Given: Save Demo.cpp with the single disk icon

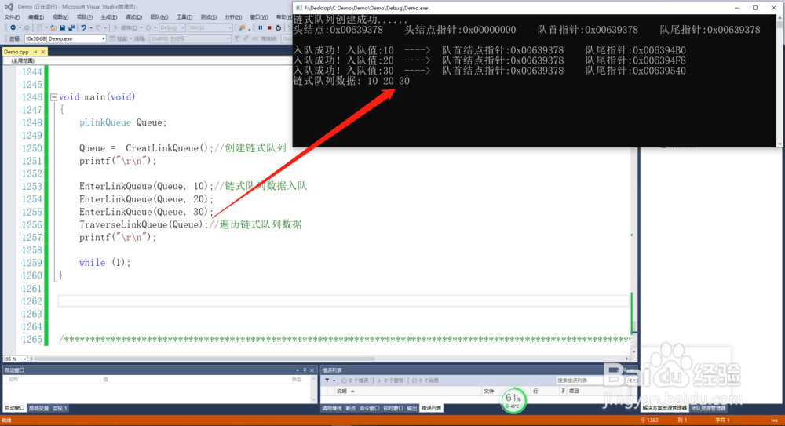Looking at the screenshot, I should (x=63, y=27).
